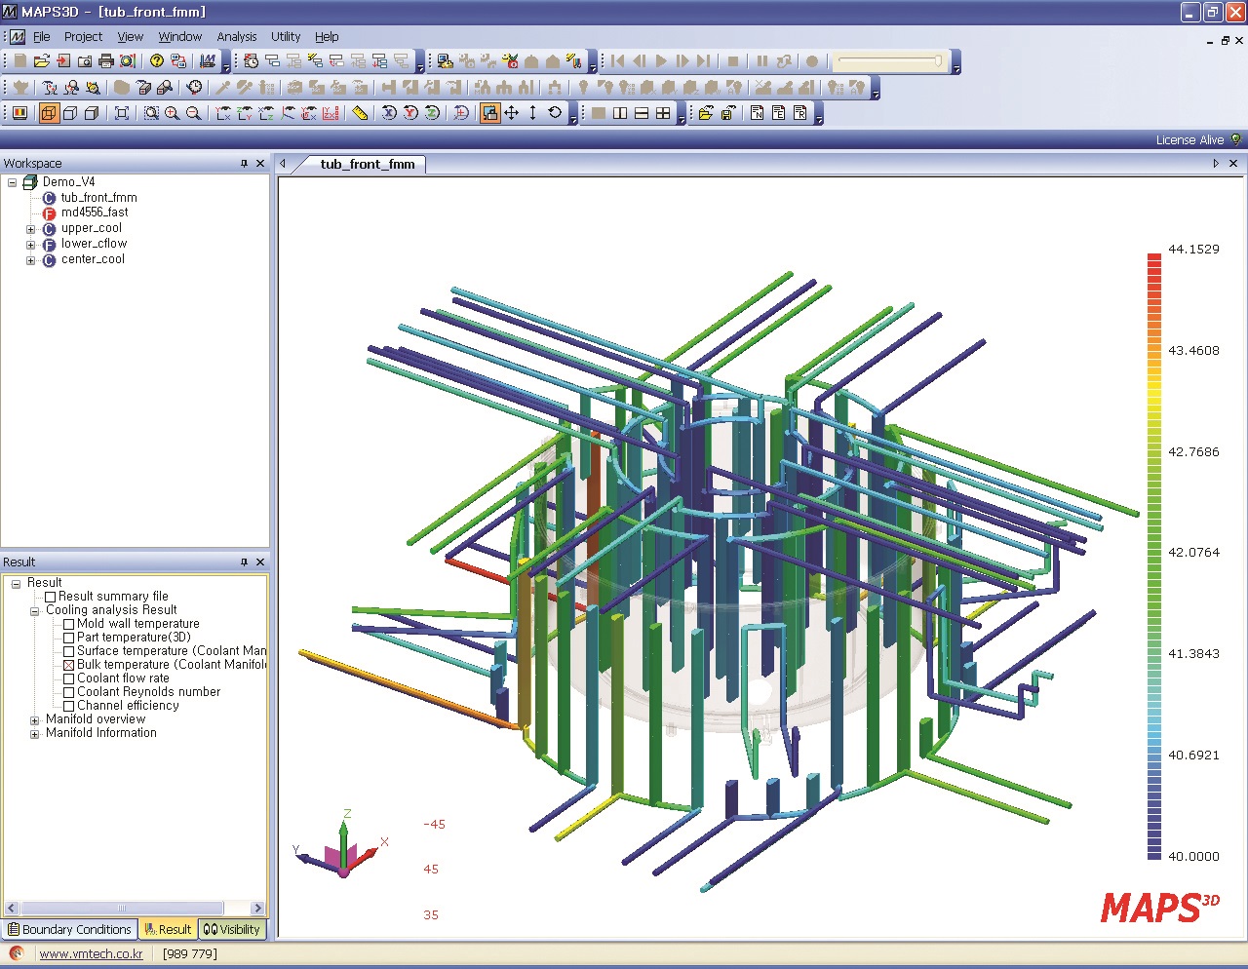Expand the center_cool tree node

(x=30, y=260)
